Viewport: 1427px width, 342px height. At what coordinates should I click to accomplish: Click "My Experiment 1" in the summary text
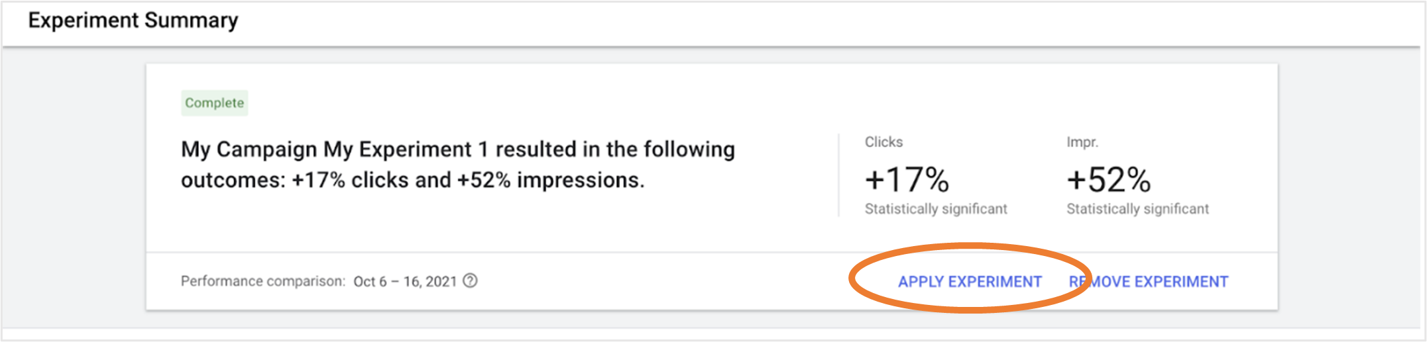click(x=406, y=150)
